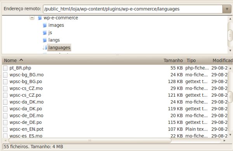This screenshot has width=233, height=151.
Task: Click horizontal scrollbar right arrow
Action: coord(224,141)
